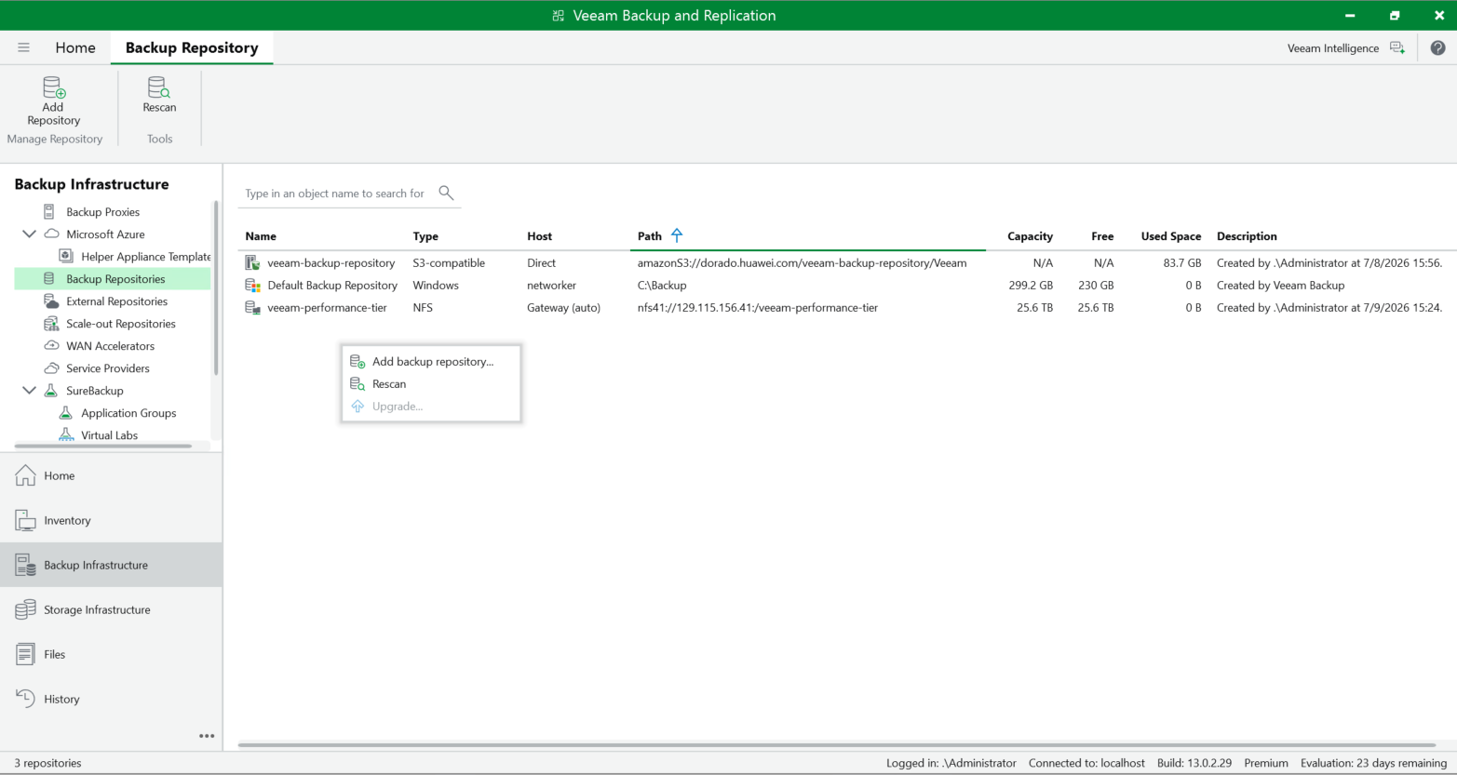Select the veeam-performance-tier repository name
This screenshot has height=775, width=1457.
[x=327, y=308]
